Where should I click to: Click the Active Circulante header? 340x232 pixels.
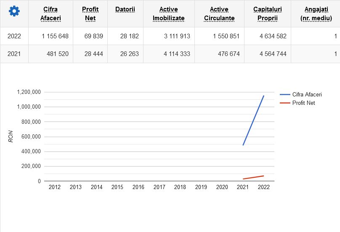[x=219, y=14]
